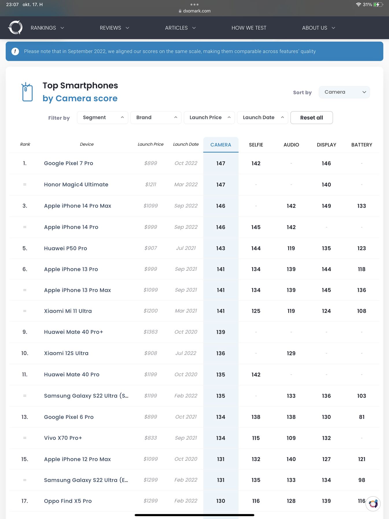Viewport: 389px width, 519px height.
Task: Go to HOW WE TEST page
Action: [249, 28]
